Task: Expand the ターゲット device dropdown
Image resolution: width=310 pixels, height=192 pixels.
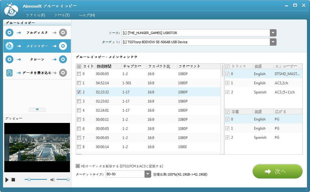Action: 273,42
